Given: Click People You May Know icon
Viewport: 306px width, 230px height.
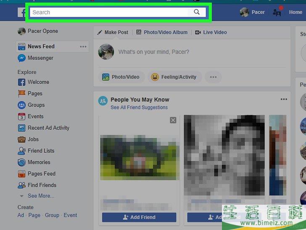Looking at the screenshot, I should point(103,101).
